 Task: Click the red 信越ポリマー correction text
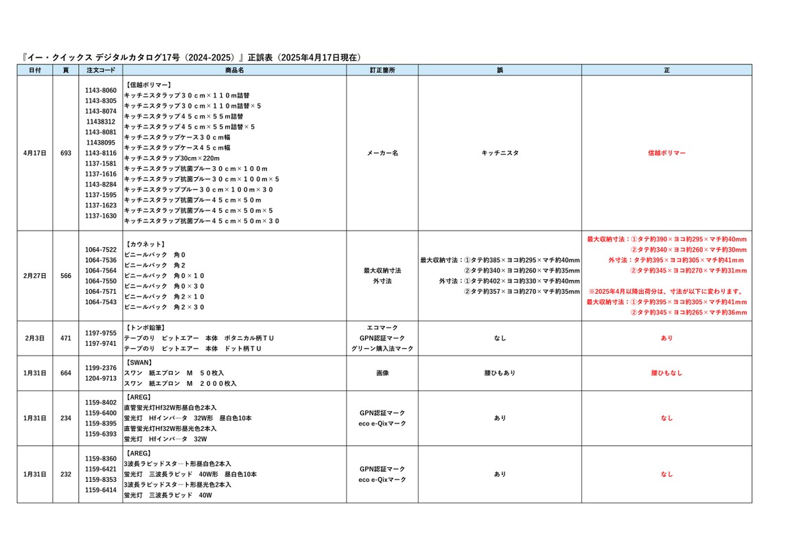coord(667,153)
